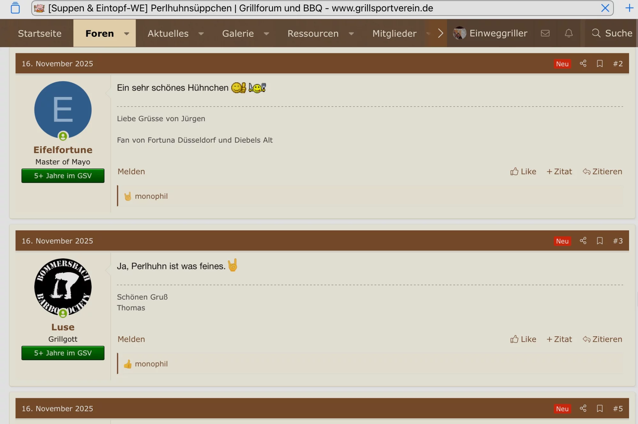Like Eifelfortune's post

(x=523, y=171)
